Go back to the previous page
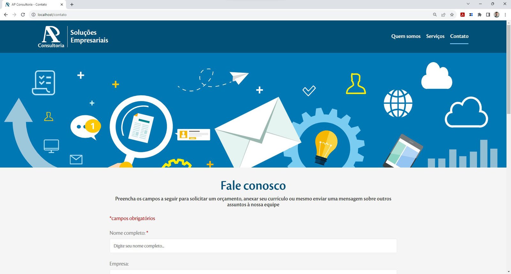Image resolution: width=511 pixels, height=274 pixels. 6,15
